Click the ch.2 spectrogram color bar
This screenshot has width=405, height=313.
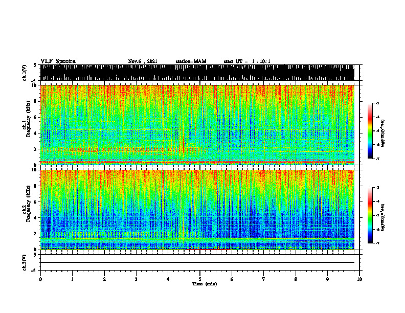370,215
